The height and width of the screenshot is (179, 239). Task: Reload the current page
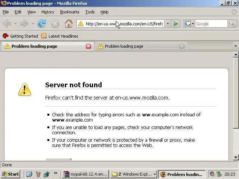42,23
